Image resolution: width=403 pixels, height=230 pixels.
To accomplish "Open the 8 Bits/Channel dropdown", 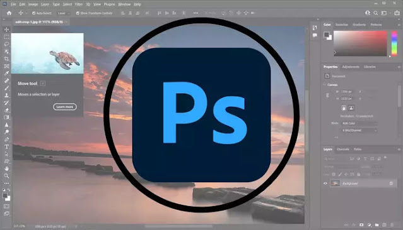I will click(359, 130).
